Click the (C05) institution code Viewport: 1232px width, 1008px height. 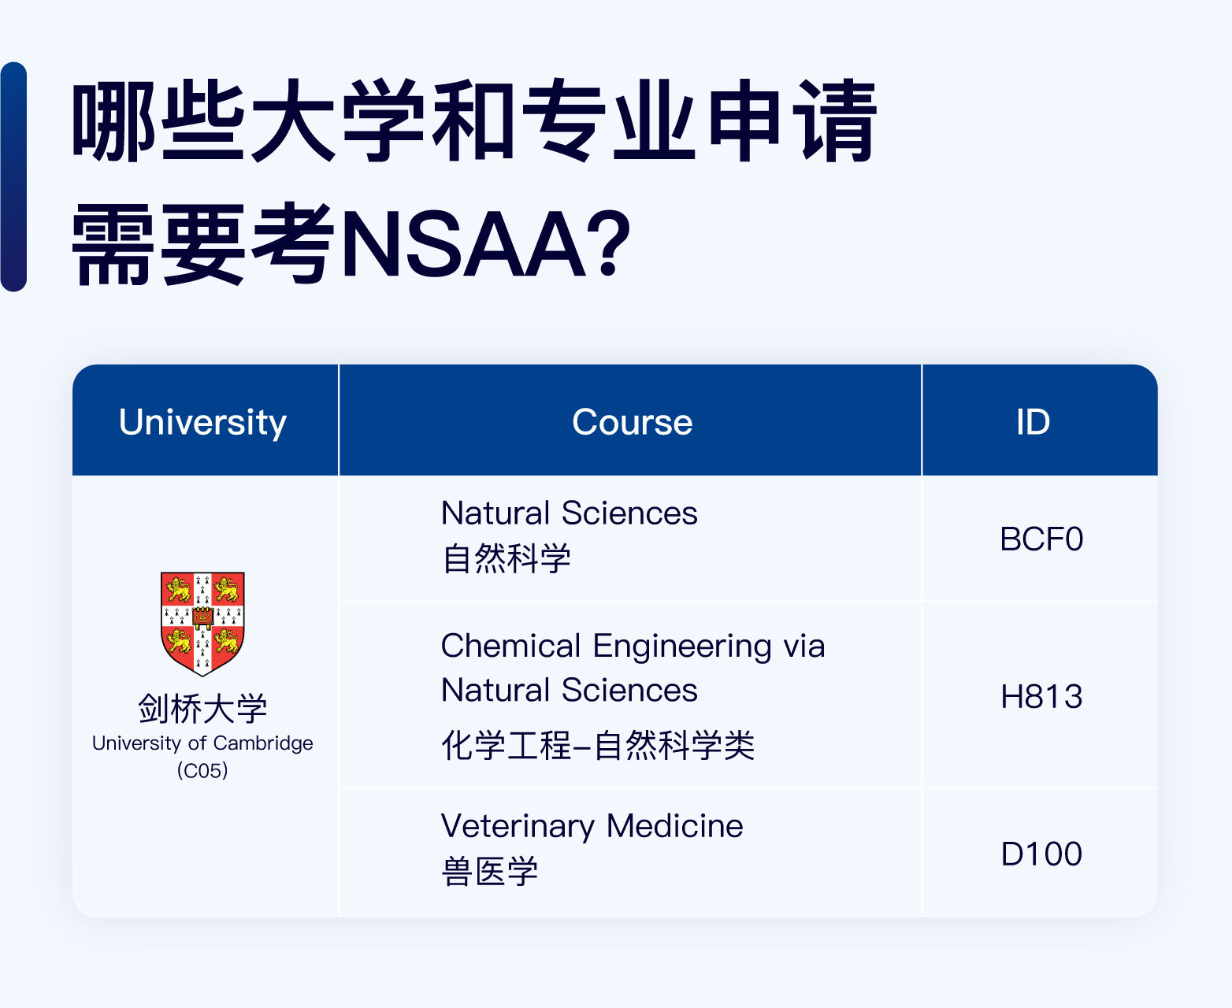click(202, 770)
